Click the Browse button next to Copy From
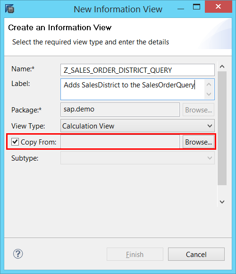Image resolution: width=236 pixels, height=274 pixels. tap(198, 142)
